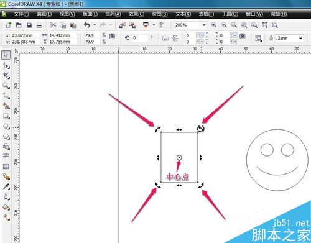Mirror the selected object horizontally

tap(165, 39)
